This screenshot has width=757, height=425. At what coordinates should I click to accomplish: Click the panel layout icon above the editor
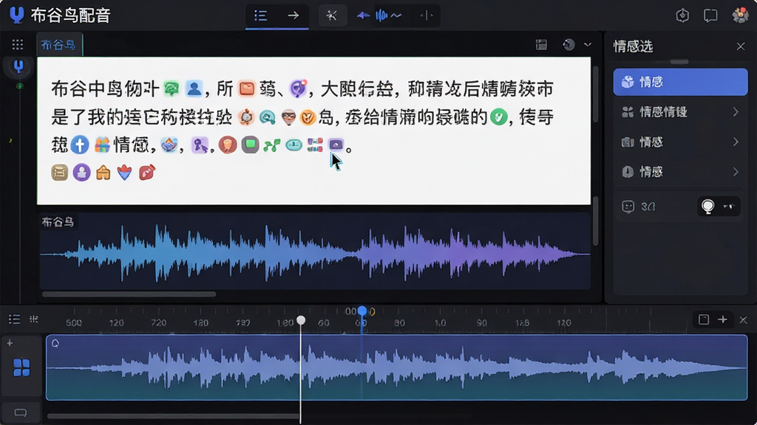point(541,45)
